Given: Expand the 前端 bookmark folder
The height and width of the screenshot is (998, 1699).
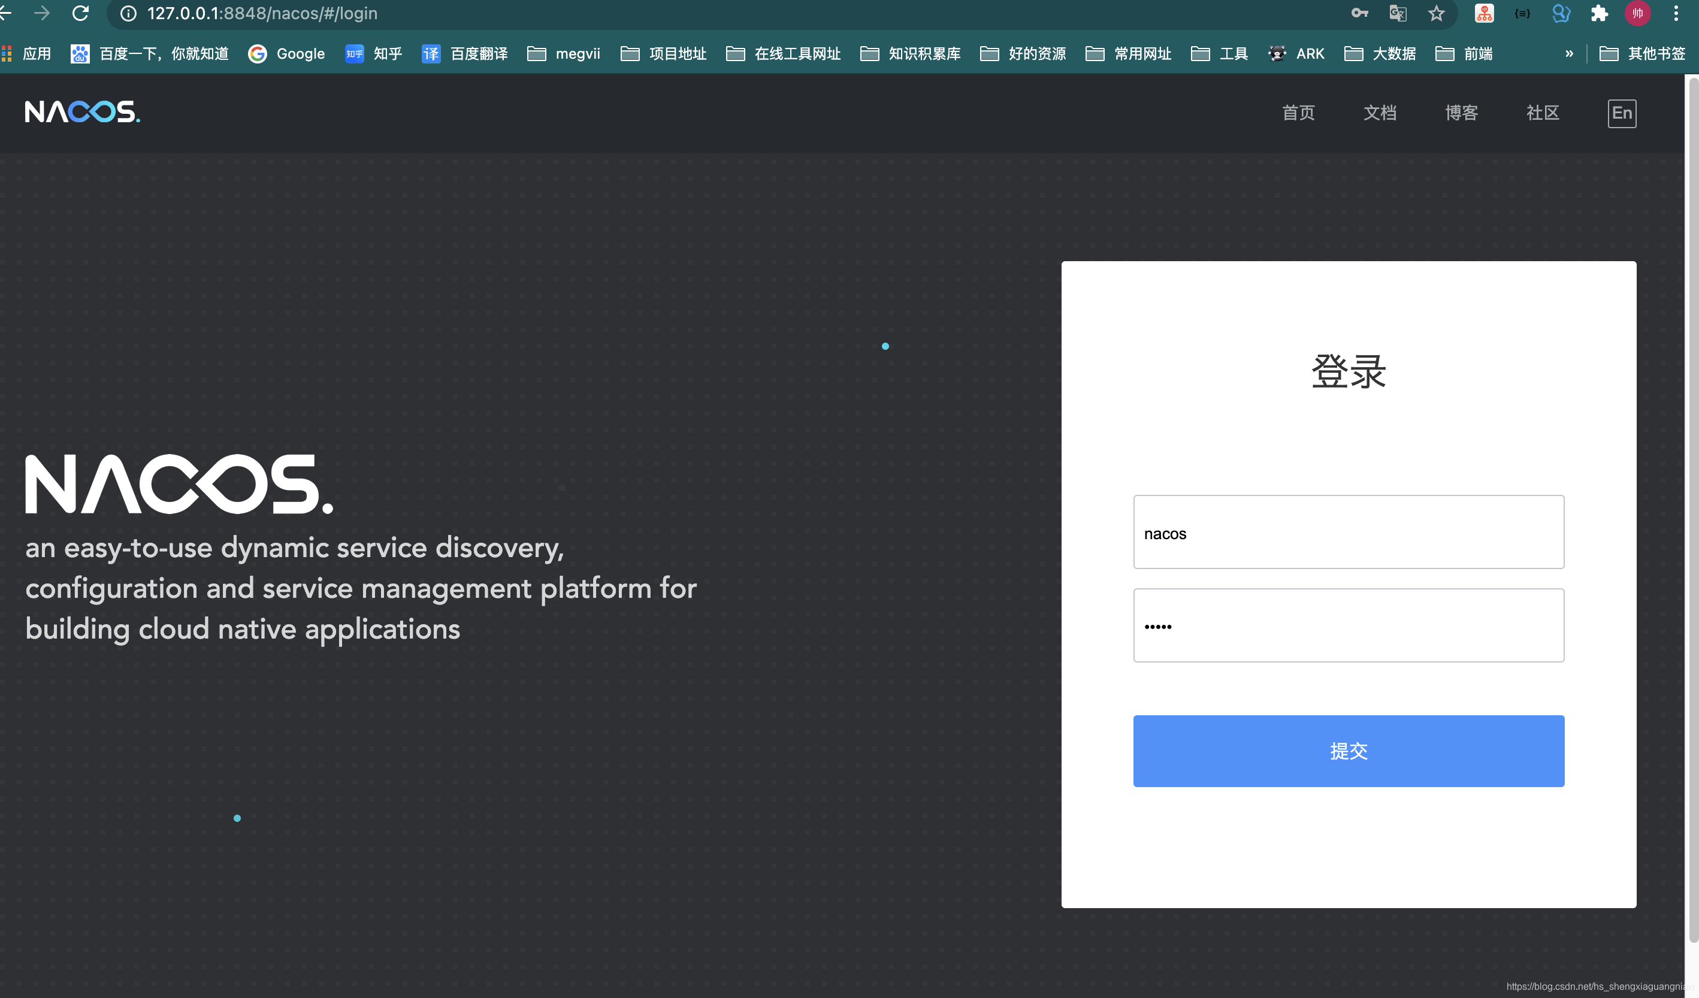Looking at the screenshot, I should click(1464, 53).
